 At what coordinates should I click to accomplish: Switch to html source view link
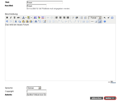coord(113,82)
